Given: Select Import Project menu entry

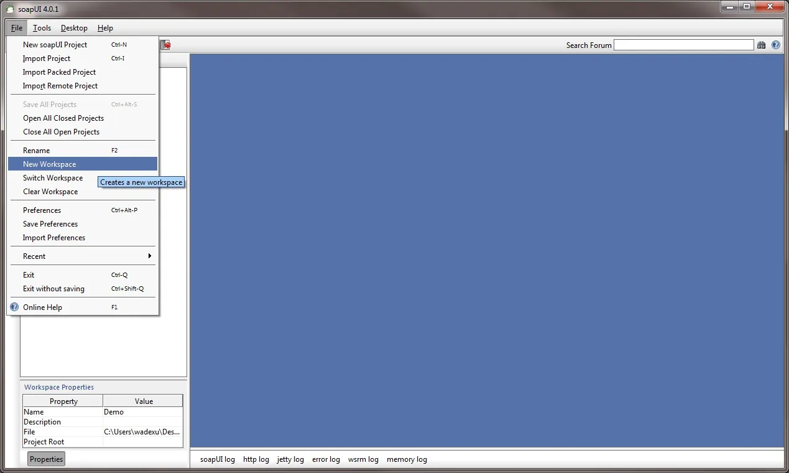Looking at the screenshot, I should click(83, 59).
